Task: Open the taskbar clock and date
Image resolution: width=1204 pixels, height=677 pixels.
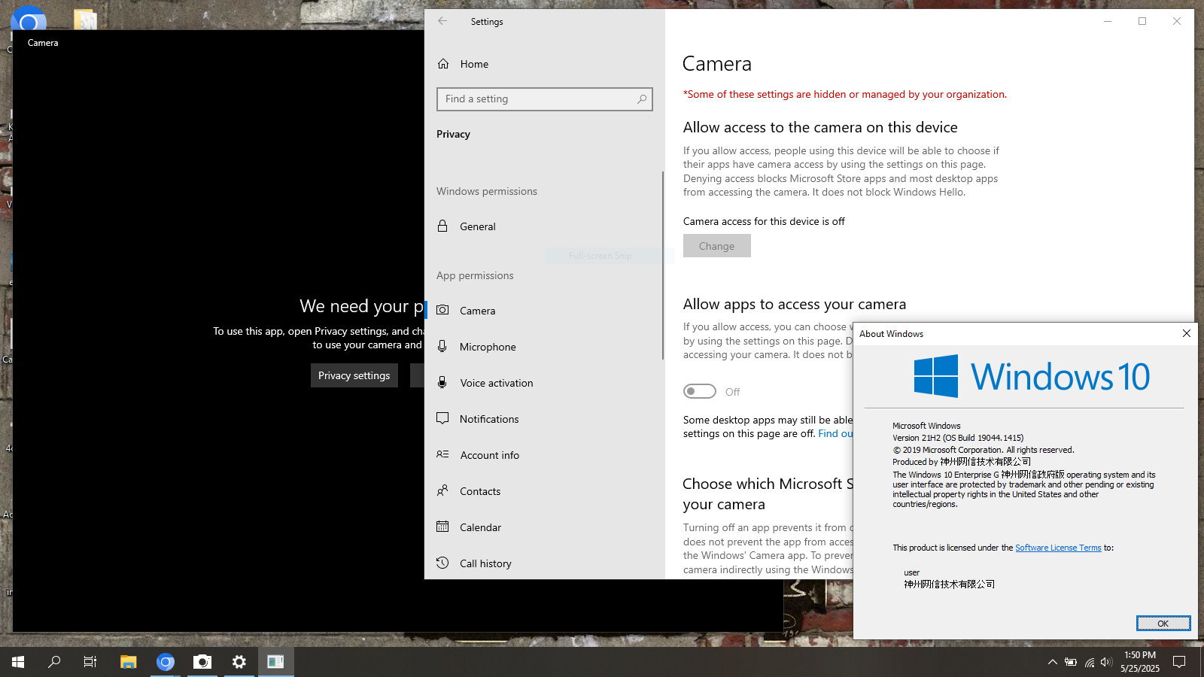Action: click(x=1140, y=662)
